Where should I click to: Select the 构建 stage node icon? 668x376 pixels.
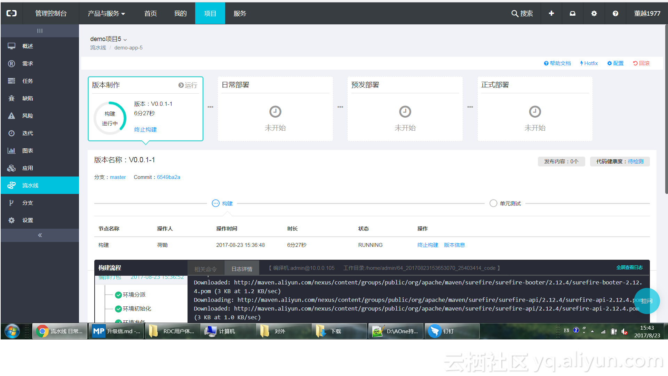point(216,203)
